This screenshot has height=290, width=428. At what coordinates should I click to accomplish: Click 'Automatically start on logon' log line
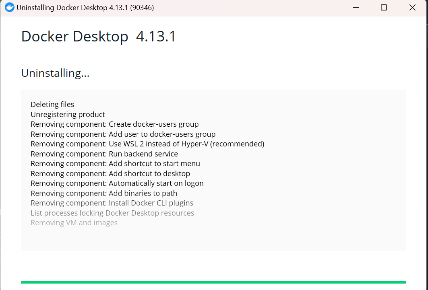117,183
